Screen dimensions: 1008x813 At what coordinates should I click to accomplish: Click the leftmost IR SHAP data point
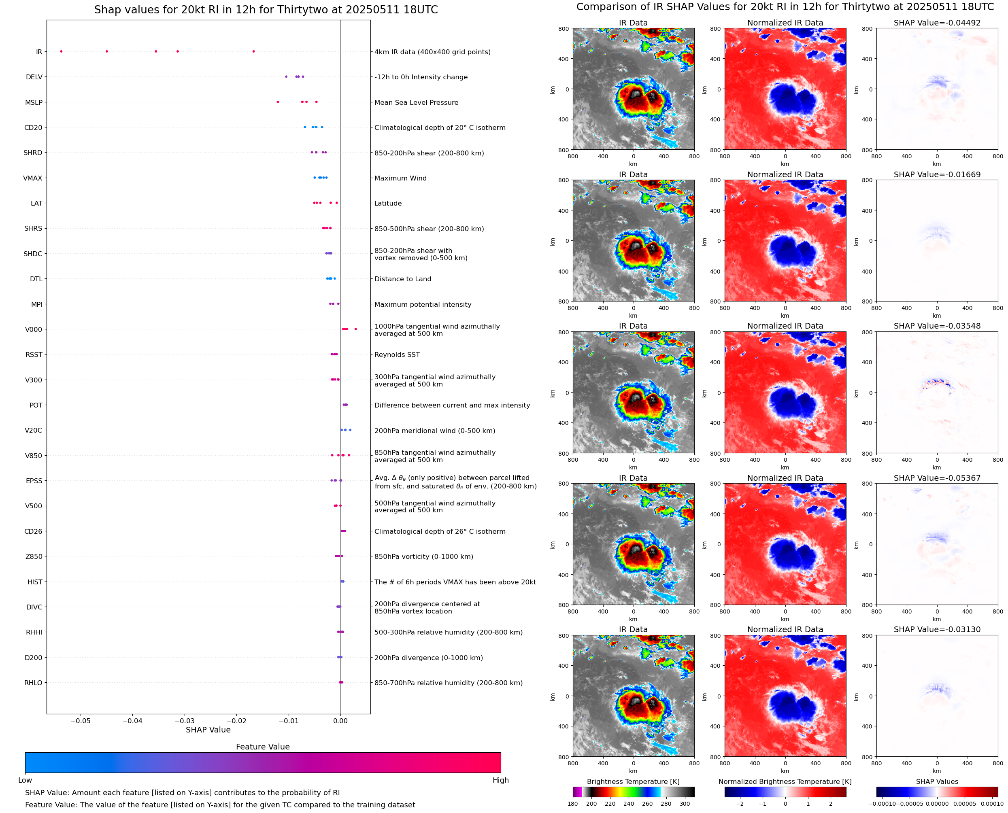(62, 51)
